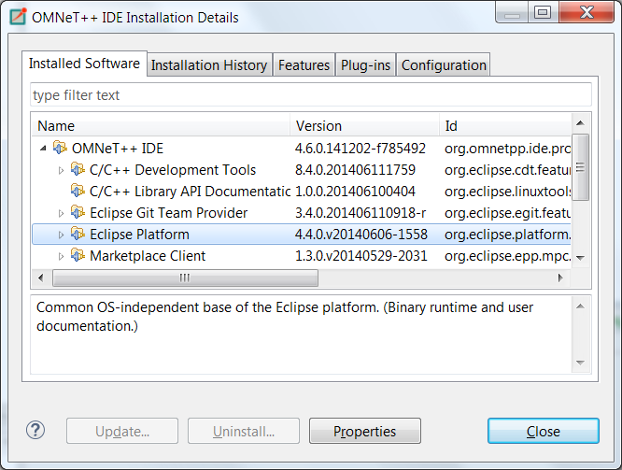Click the type filter text field
Viewport: 622px width, 470px height.
(x=311, y=95)
